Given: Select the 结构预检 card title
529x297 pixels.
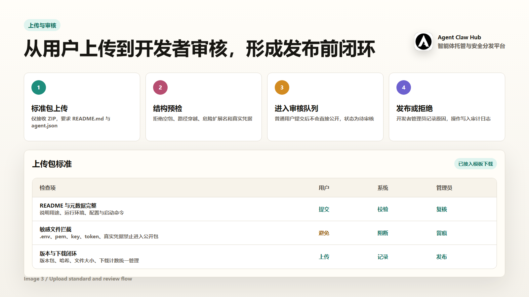Looking at the screenshot, I should pos(168,109).
